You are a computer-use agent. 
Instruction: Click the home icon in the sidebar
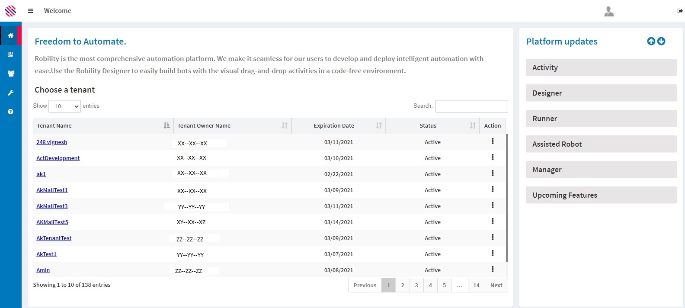[10, 35]
